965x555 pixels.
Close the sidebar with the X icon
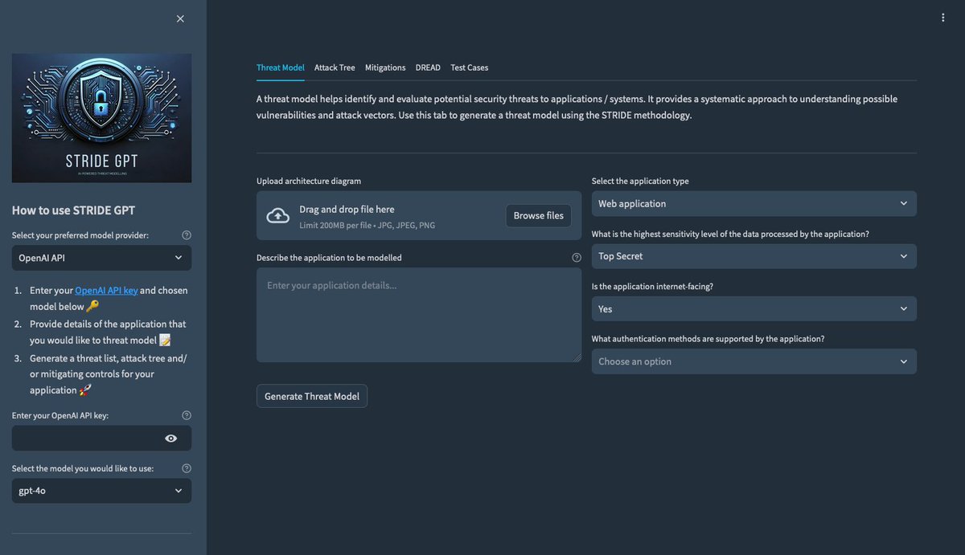[180, 18]
